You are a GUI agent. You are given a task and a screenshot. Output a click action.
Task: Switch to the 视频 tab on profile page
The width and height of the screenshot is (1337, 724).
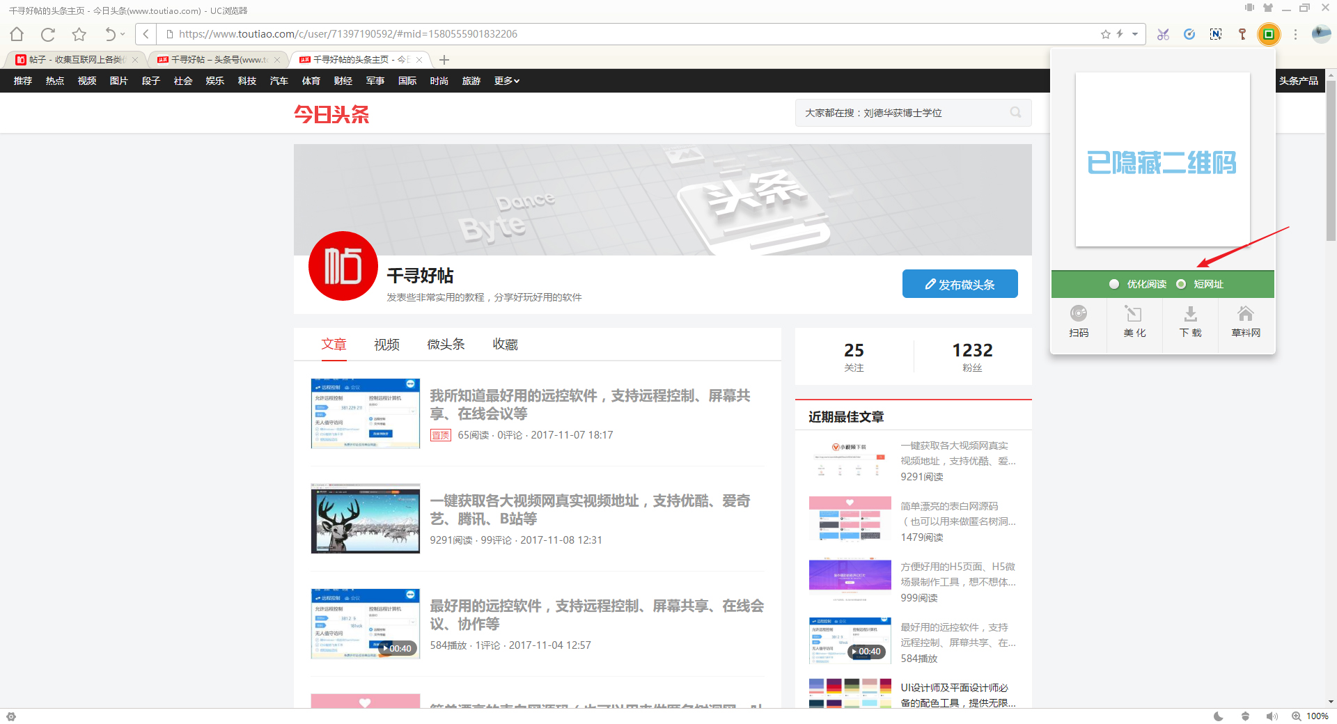pyautogui.click(x=386, y=344)
